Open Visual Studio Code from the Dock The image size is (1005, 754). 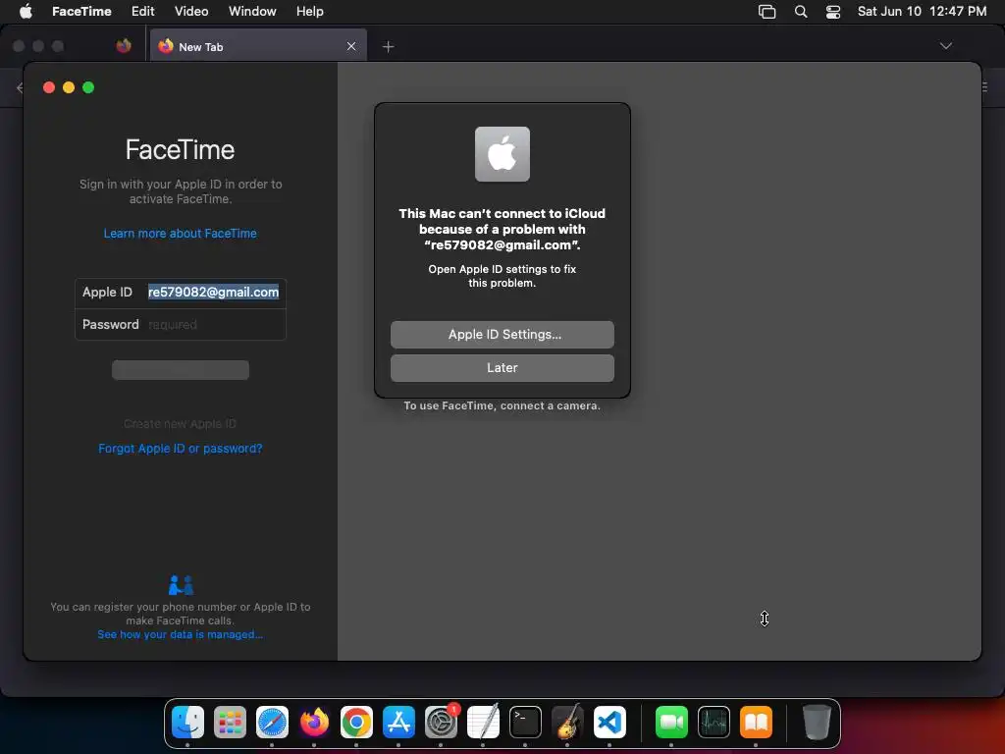609,723
